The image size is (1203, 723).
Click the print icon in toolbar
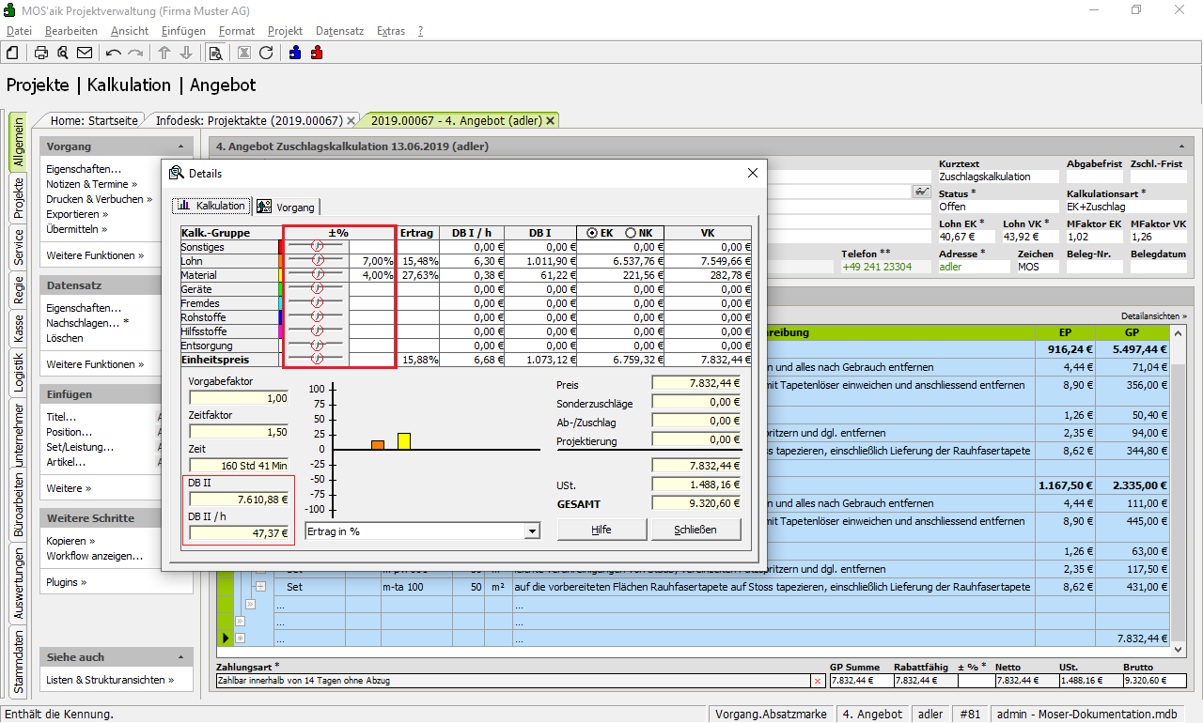41,53
